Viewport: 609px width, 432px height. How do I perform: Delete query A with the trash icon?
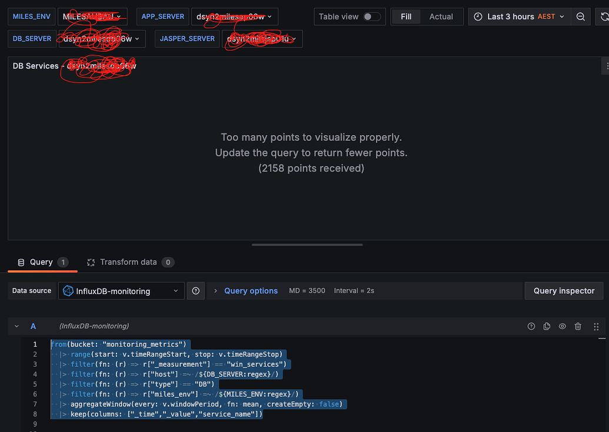[578, 326]
